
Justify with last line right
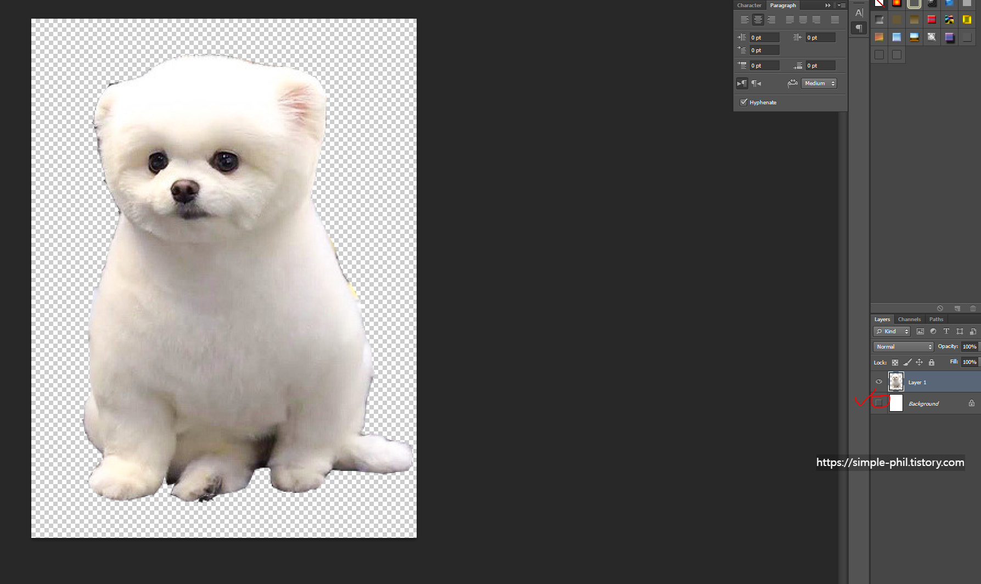[816, 20]
